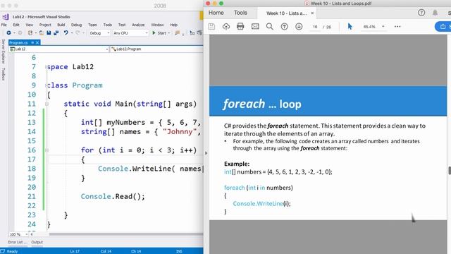Pin the Program.cs tab
451x254 pixels.
click(x=32, y=42)
